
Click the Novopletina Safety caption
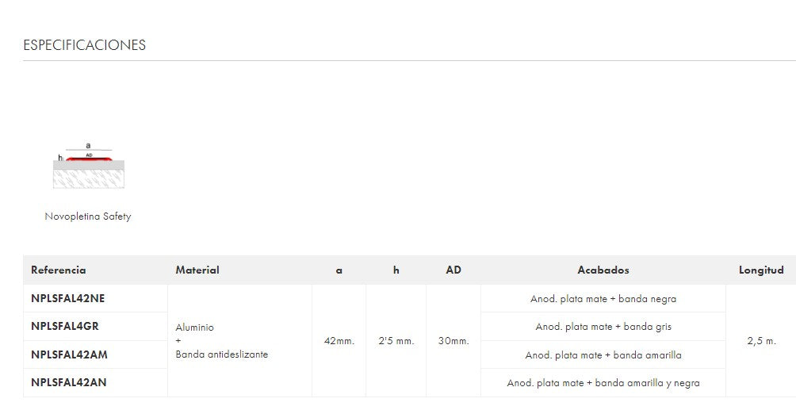[88, 216]
